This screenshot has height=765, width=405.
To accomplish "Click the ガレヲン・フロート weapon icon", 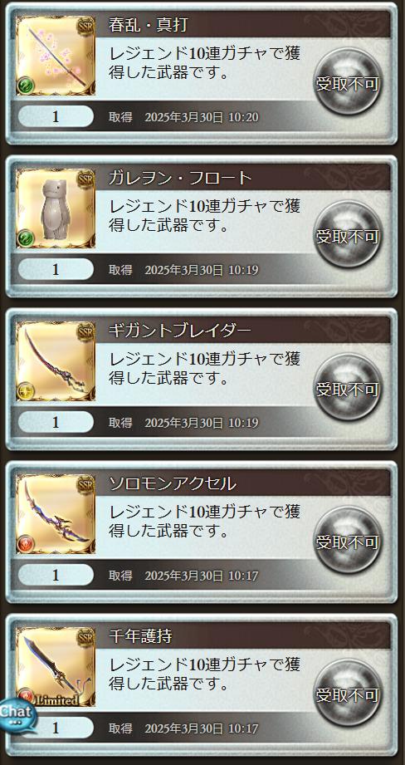I will click(x=56, y=208).
